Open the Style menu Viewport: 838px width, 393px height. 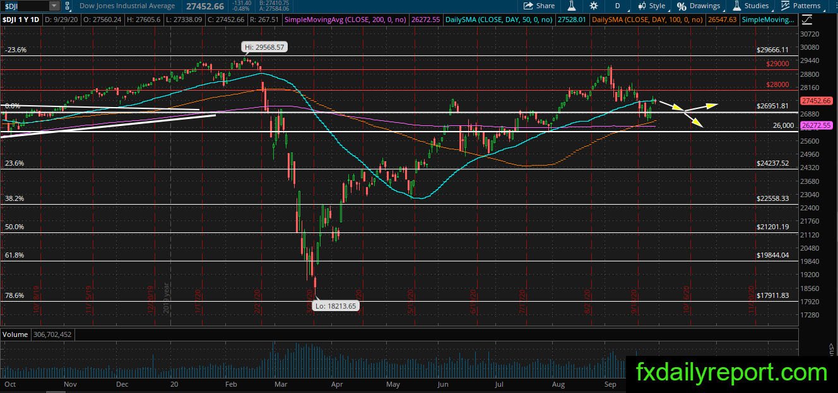[652, 6]
